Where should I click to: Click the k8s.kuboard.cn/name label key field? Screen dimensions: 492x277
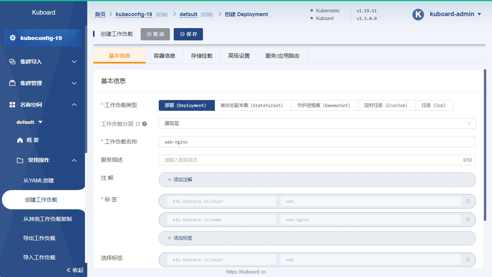point(222,220)
